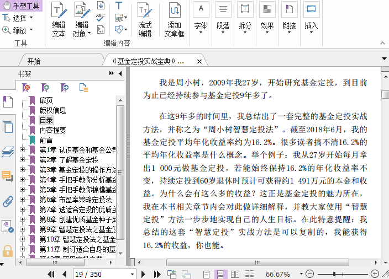This screenshot has width=389, height=279.
Task: Select the Flow Edit (流式编辑) tool
Action: tap(145, 20)
